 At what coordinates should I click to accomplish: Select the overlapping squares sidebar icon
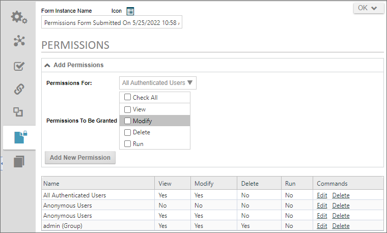click(19, 112)
